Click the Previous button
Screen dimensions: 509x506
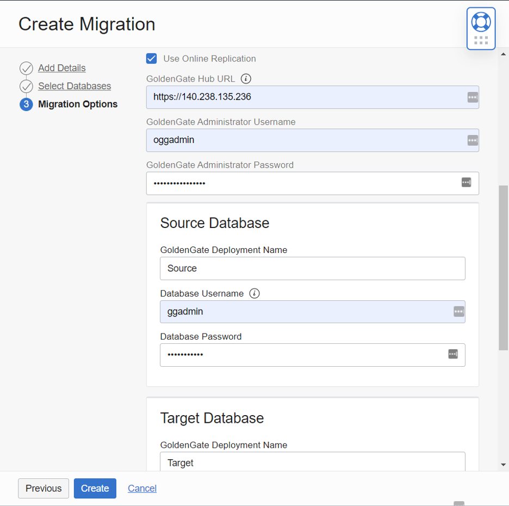pyautogui.click(x=44, y=488)
